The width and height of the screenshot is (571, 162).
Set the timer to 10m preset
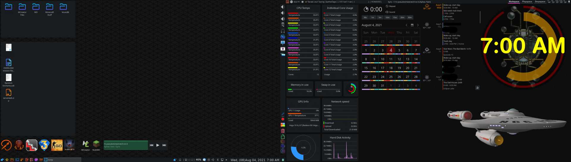click(x=387, y=18)
